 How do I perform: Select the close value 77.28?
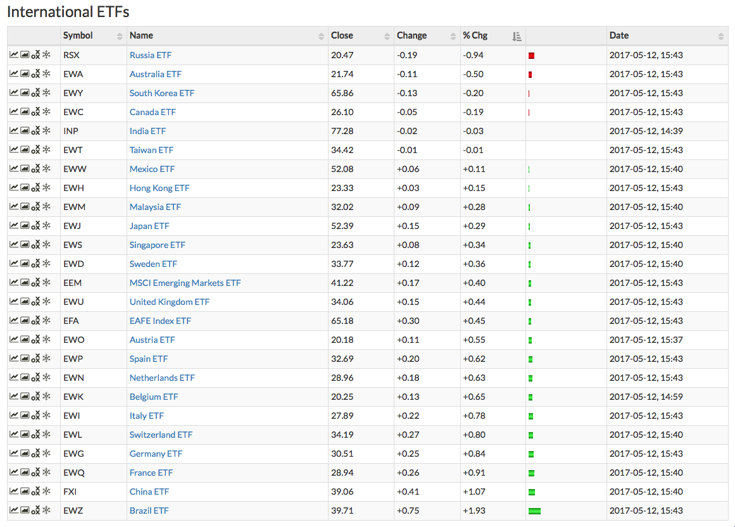pos(342,131)
